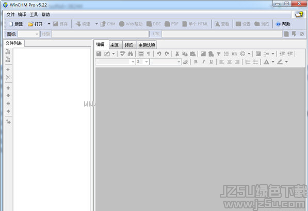Click the editor edit-page pencil icon

(x=107, y=54)
